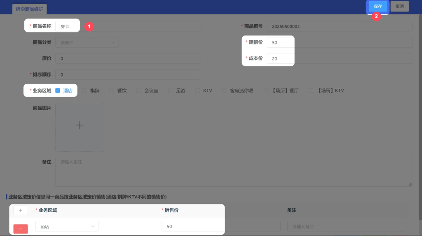The width and height of the screenshot is (422, 236).
Task: Select the 足浴 checkbox
Action: (171, 90)
